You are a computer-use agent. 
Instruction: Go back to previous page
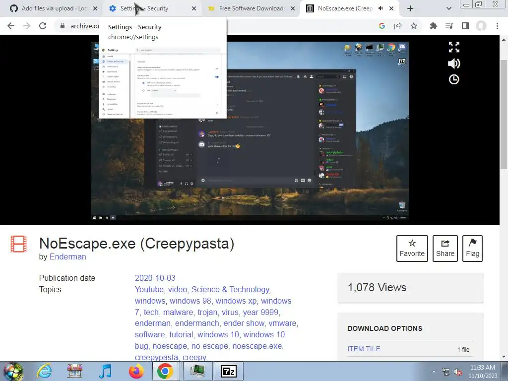(11, 26)
